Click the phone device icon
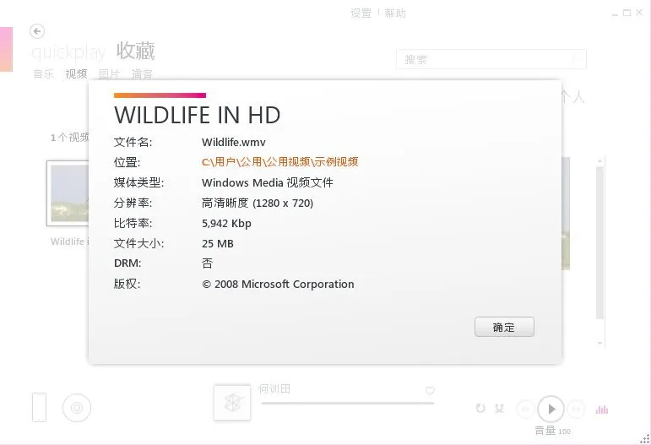The image size is (651, 445). (x=40, y=408)
